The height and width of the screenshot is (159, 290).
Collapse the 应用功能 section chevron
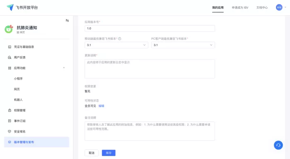64,68
